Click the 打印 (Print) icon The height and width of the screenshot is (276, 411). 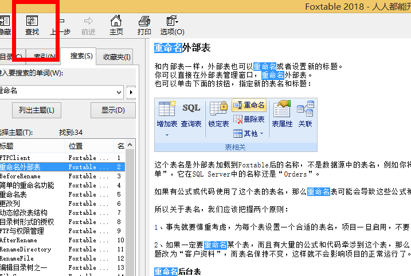[144, 25]
